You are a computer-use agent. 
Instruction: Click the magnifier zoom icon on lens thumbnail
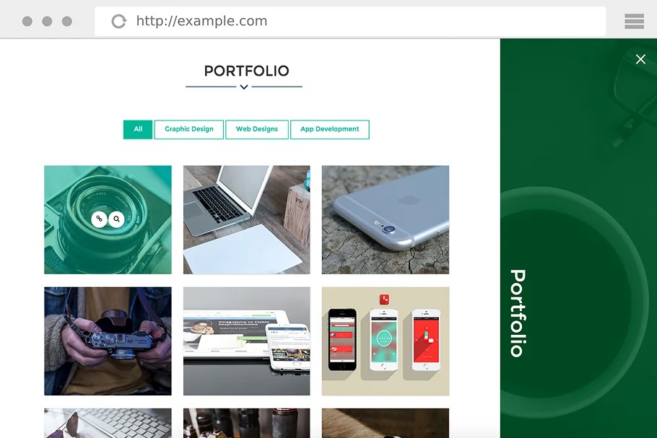click(116, 219)
